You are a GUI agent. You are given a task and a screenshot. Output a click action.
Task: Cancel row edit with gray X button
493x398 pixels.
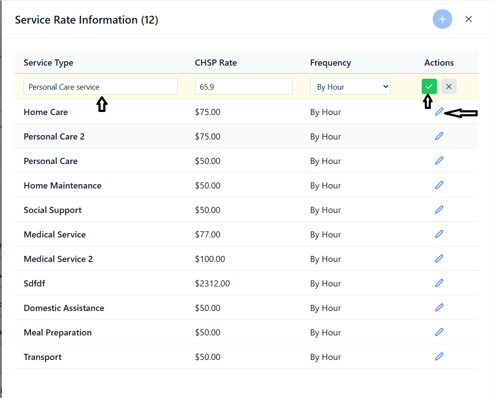click(x=449, y=87)
